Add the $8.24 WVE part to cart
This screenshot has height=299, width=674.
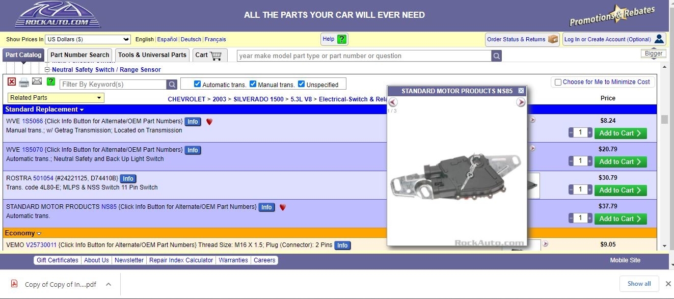(621, 133)
